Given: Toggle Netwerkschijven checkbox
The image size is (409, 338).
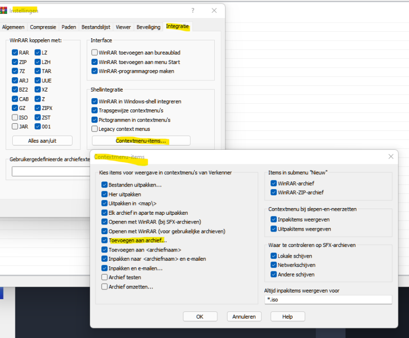Looking at the screenshot, I should (274, 265).
